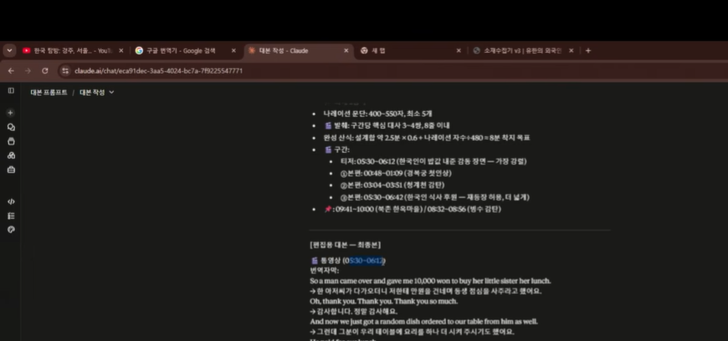Open the palette icon in Claude sidebar
This screenshot has height=341, width=728.
(x=11, y=230)
